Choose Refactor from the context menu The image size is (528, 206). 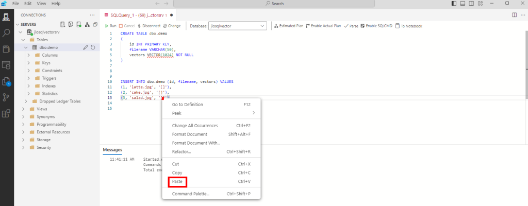click(211, 152)
